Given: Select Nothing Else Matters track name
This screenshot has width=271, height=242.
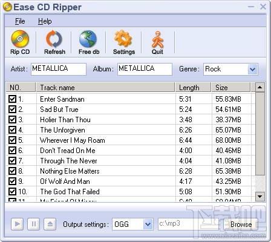Looking at the screenshot, I should (70, 171).
